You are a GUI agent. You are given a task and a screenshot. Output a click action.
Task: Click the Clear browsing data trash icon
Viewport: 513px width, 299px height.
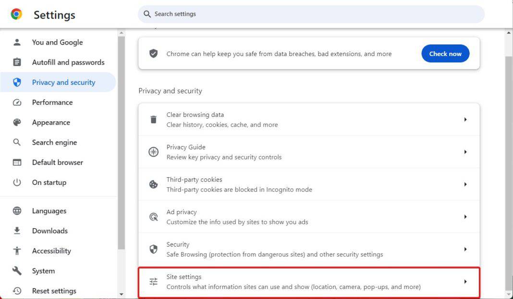point(153,119)
